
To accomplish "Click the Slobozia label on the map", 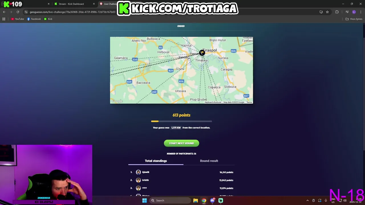I will (x=230, y=87).
